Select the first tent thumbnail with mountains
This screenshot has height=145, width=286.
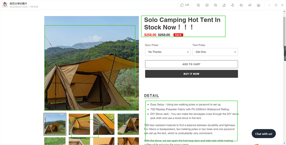[x=55, y=124]
